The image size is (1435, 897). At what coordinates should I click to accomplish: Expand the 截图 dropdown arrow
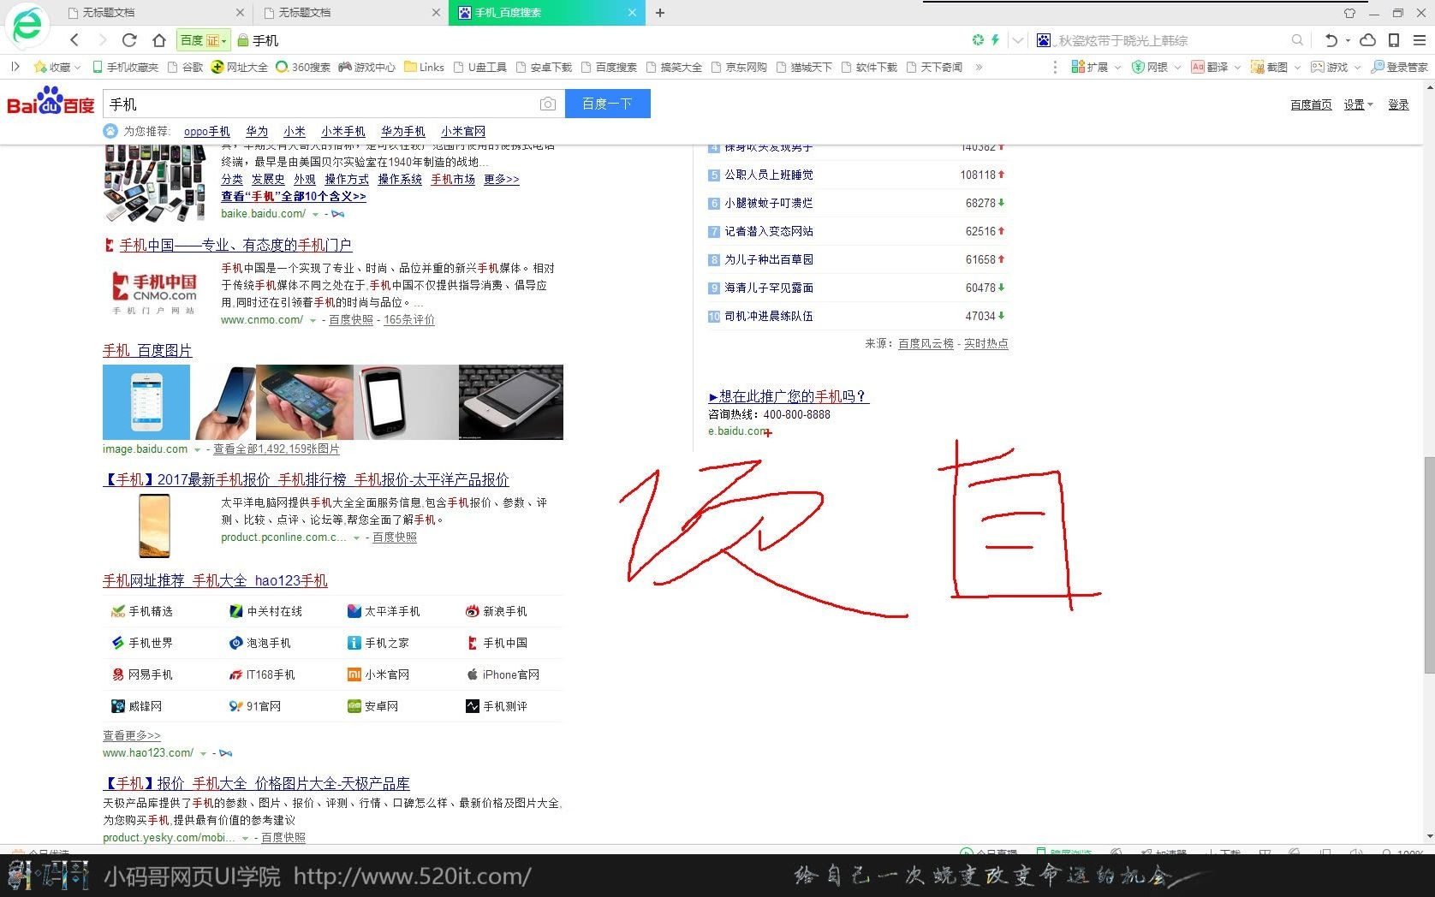point(1297,67)
